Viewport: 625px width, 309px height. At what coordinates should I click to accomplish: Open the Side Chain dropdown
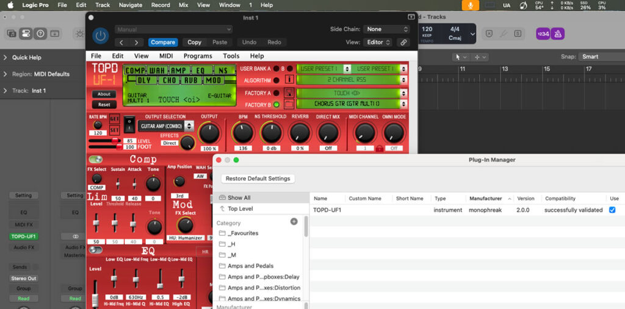(x=386, y=29)
